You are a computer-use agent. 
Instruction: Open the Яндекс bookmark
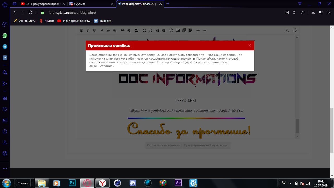tap(47, 21)
